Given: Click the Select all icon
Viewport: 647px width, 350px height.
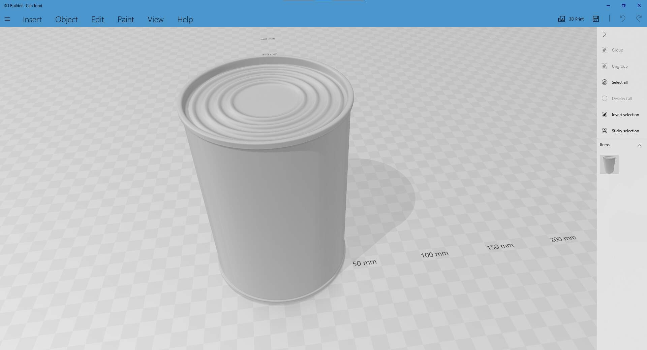Looking at the screenshot, I should 605,82.
